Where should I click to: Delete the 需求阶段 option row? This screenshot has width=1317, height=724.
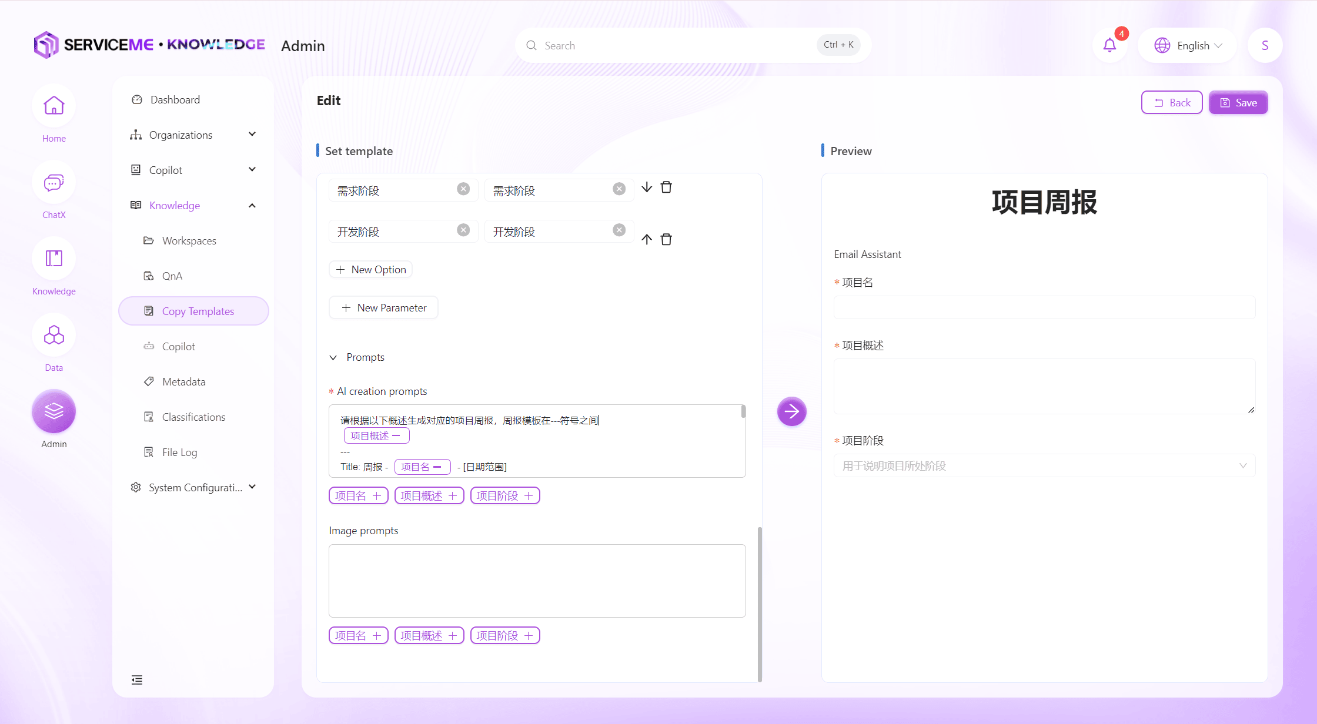click(666, 187)
